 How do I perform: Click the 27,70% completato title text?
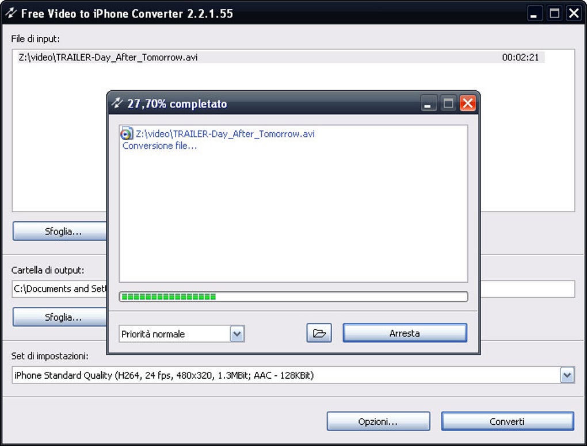(x=177, y=103)
